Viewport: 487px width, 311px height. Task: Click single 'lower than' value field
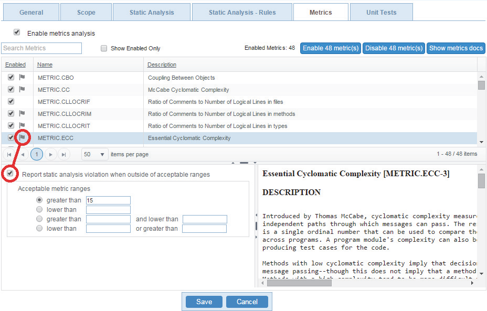[x=108, y=210]
